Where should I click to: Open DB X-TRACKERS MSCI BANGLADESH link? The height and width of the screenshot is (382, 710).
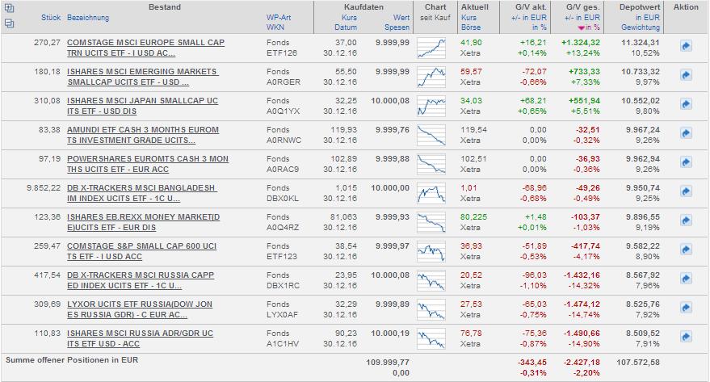[x=141, y=193]
